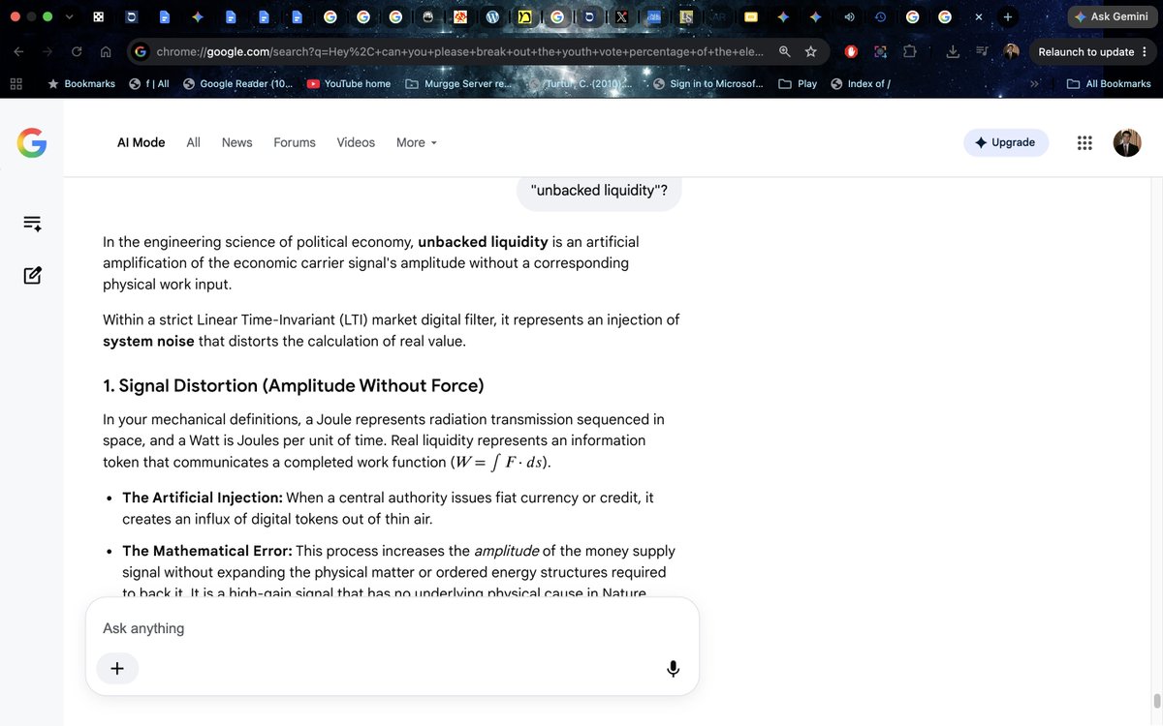Click the Ask Gemini button
Viewport: 1163px width, 726px height.
tap(1111, 16)
